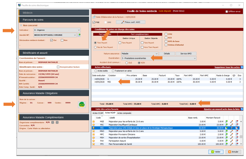Check Anonymisation facture checkbox
This screenshot has height=159, width=246.
[x=58, y=67]
